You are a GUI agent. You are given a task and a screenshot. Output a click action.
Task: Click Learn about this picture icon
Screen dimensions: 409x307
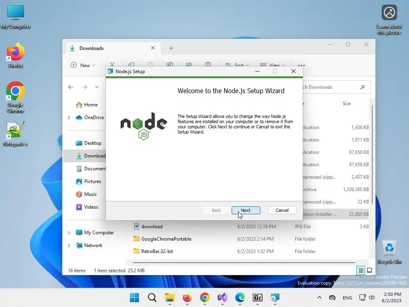click(x=389, y=20)
